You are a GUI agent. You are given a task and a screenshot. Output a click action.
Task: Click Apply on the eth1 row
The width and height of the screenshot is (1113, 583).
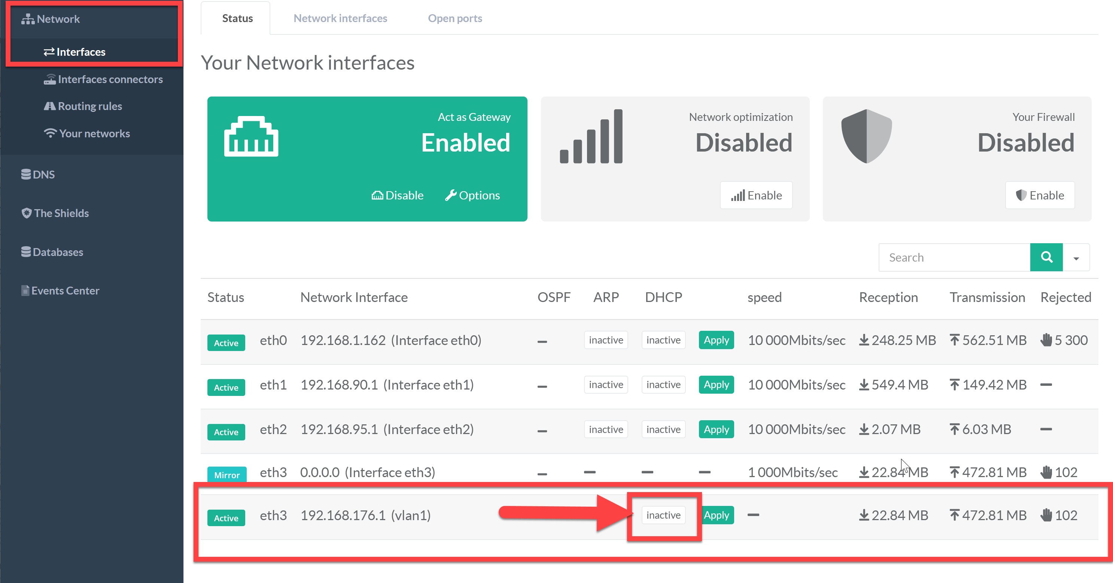pos(716,385)
